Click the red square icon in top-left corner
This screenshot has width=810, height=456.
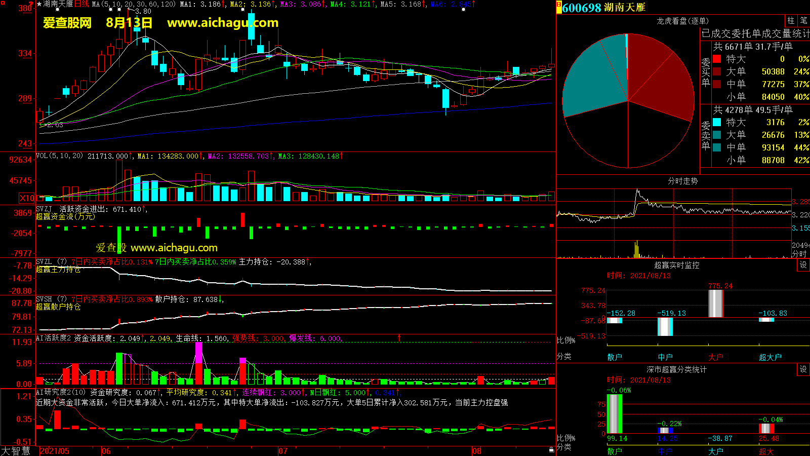pyautogui.click(x=3, y=3)
